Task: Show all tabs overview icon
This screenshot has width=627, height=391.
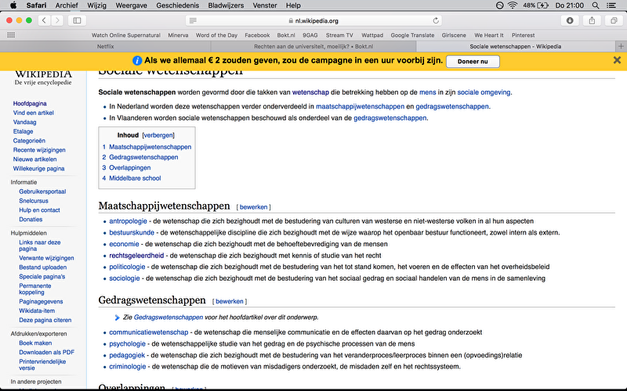Action: (x=614, y=20)
